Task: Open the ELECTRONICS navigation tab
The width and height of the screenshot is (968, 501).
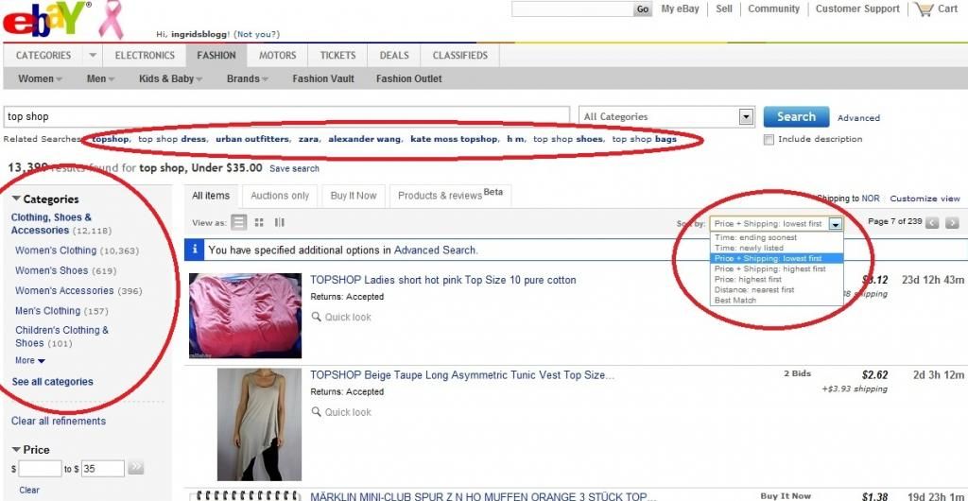Action: pos(145,55)
